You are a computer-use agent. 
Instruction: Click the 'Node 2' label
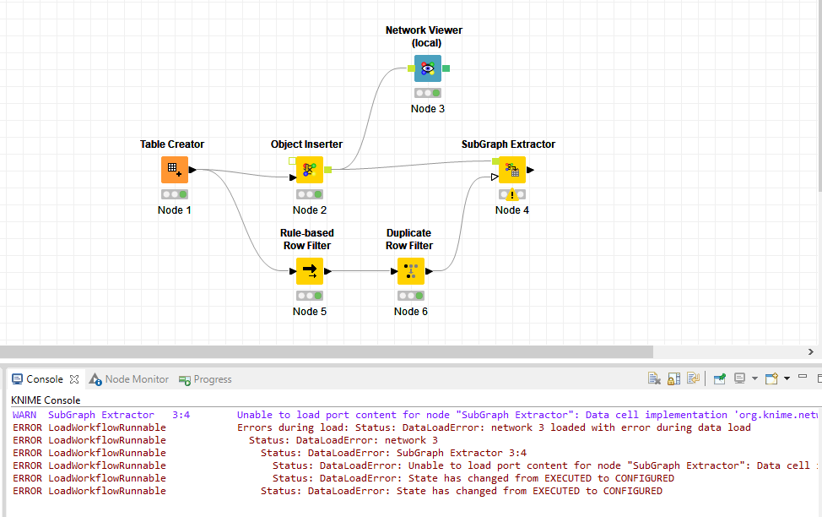(309, 210)
